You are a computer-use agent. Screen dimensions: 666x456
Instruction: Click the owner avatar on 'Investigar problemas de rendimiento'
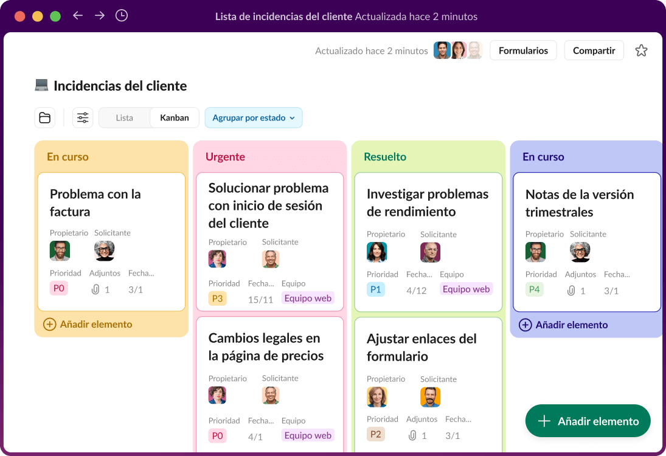(x=376, y=252)
